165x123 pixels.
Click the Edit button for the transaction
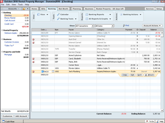pos(132,75)
